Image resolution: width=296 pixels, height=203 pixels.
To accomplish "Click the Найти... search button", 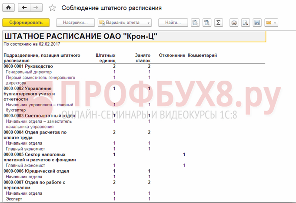I will click(x=173, y=23).
